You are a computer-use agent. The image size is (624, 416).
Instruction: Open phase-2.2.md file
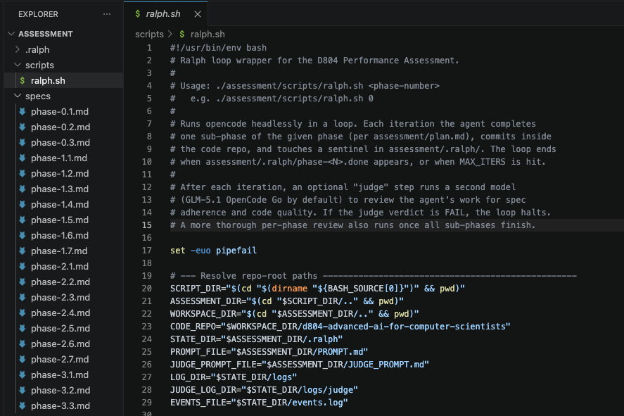(x=64, y=282)
